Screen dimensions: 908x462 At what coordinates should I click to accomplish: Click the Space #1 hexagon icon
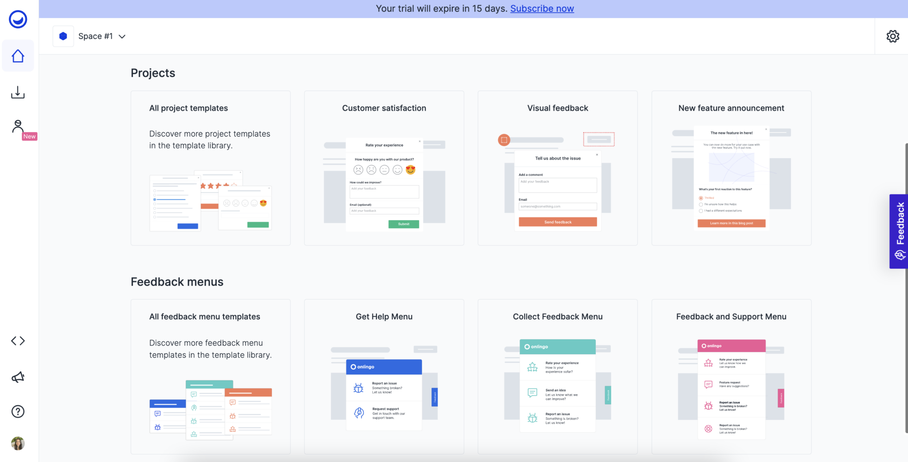tap(63, 36)
